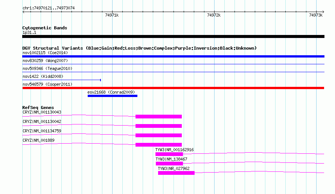Click the CRYZ|NM_001130042 gene label
This screenshot has width=335, height=194.
(42, 121)
